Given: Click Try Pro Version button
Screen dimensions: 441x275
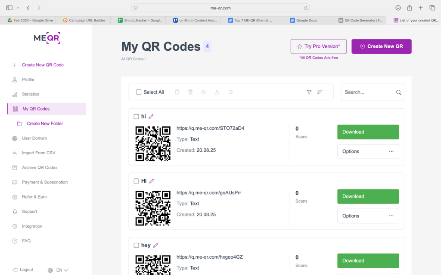Looking at the screenshot, I should coord(318,46).
